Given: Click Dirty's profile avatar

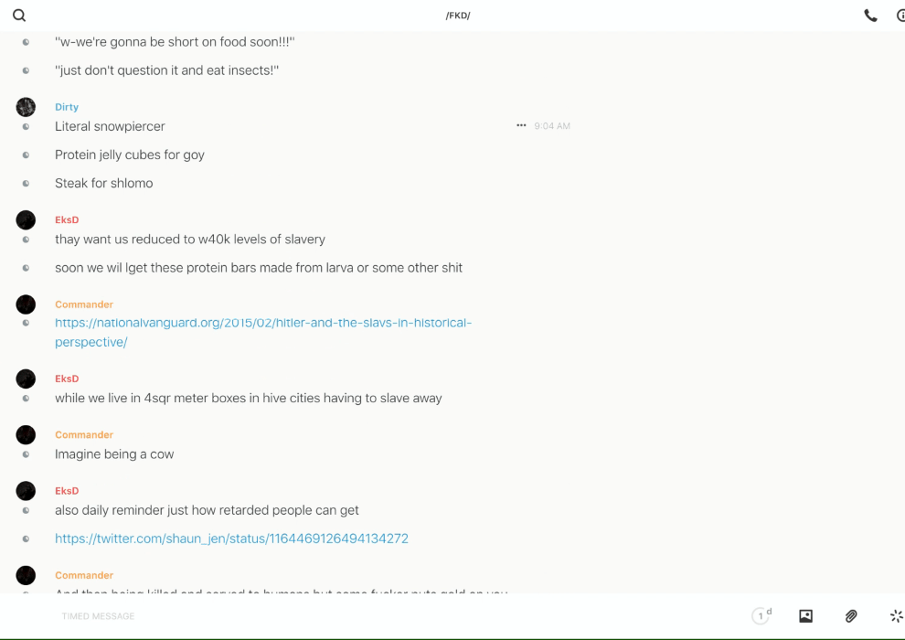Looking at the screenshot, I should point(26,107).
